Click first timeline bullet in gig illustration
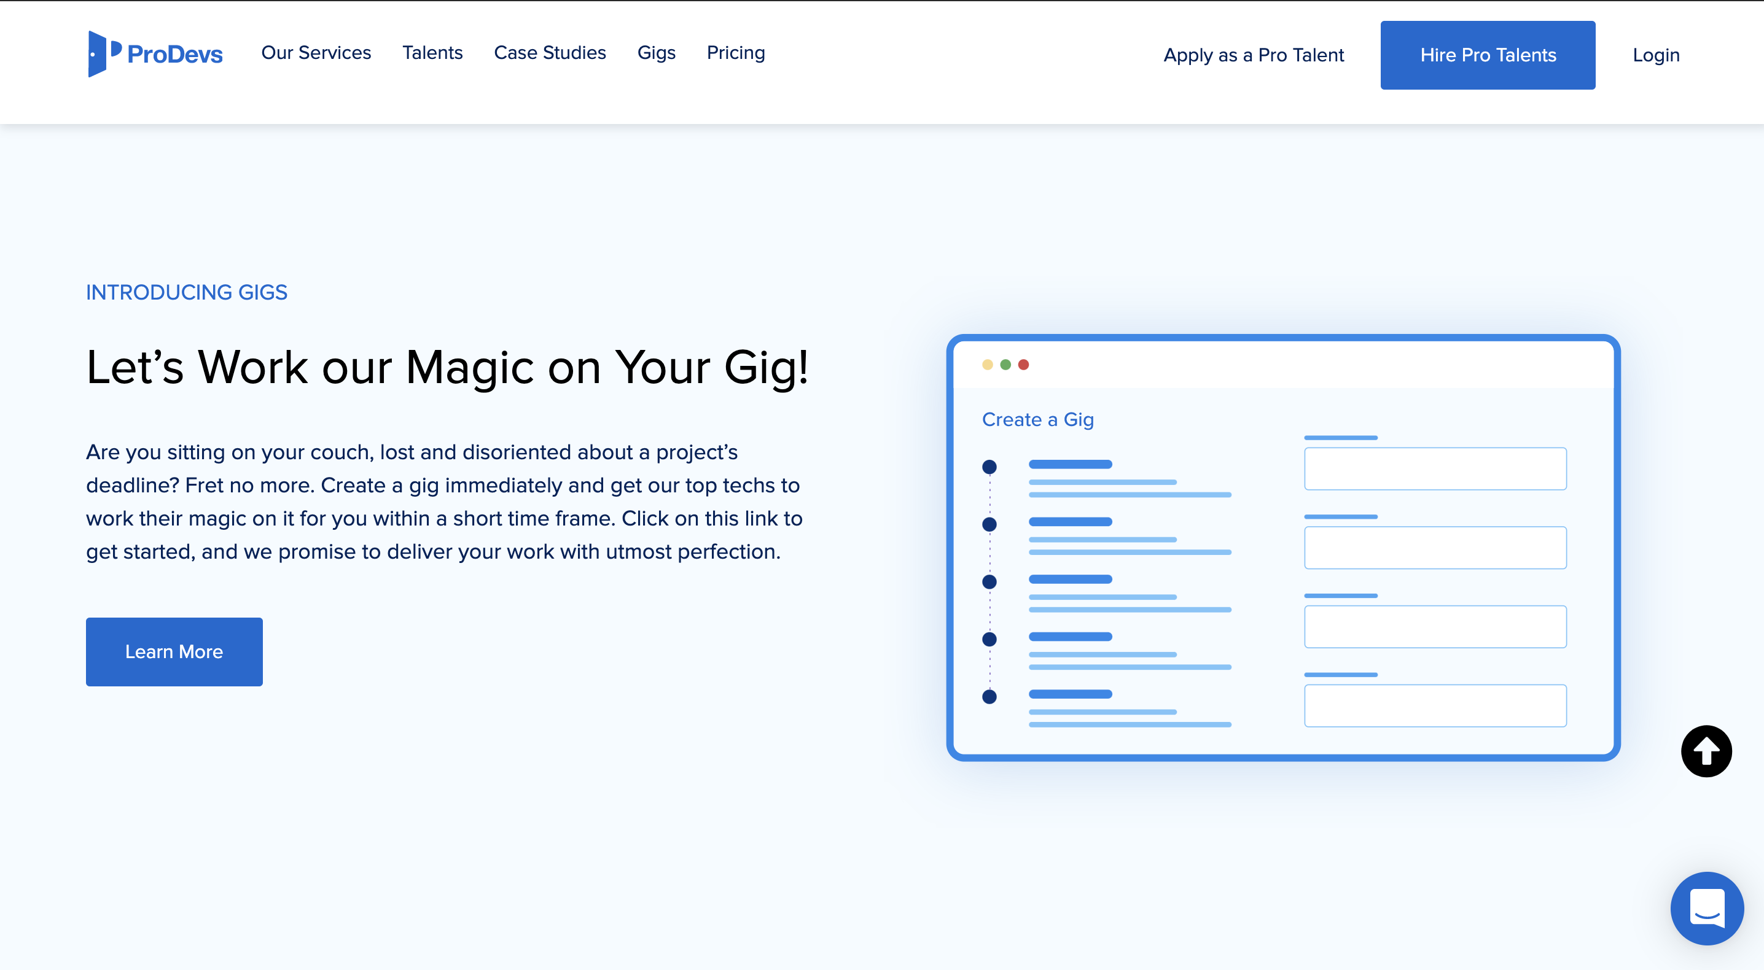This screenshot has width=1764, height=970. (x=989, y=467)
